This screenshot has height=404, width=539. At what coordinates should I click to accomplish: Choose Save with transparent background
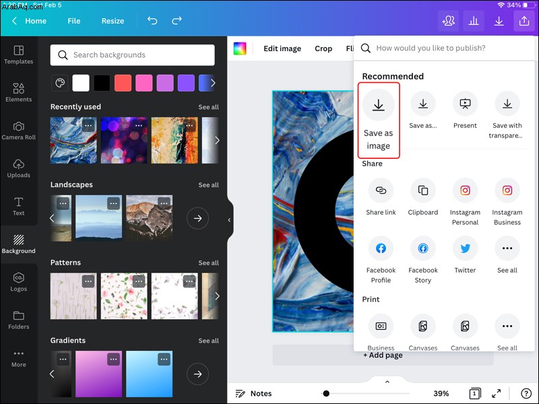tap(507, 115)
